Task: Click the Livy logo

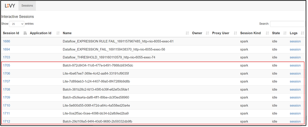Action: [10, 6]
